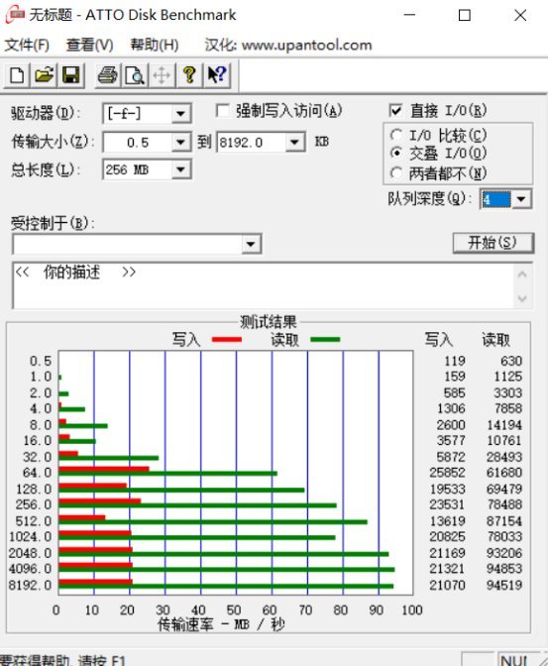548x666 pixels.
Task: Expand the 总长度(L) 256 MB dropdown
Action: click(181, 169)
